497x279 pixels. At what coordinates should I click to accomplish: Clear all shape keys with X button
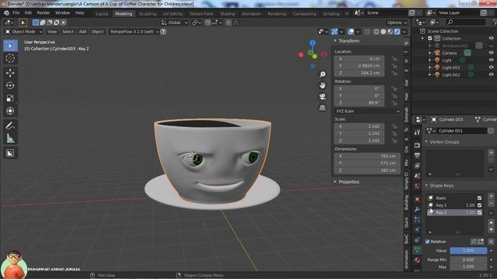(x=491, y=242)
